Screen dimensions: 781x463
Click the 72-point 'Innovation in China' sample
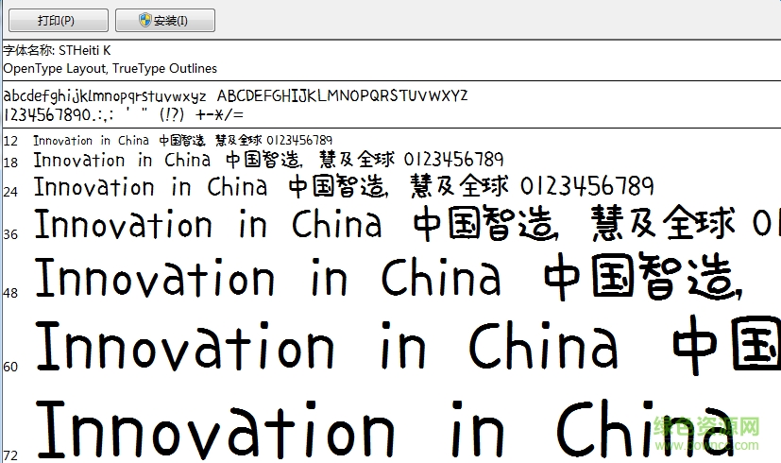(384, 429)
